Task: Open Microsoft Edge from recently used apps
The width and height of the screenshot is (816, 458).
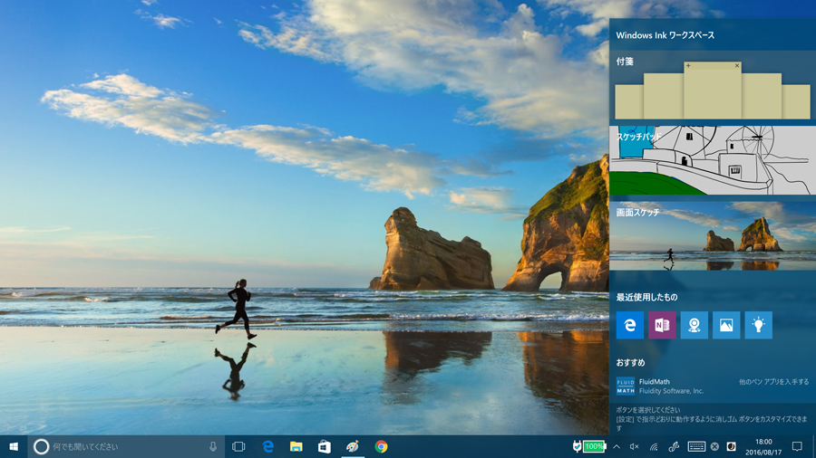Action: click(x=630, y=325)
